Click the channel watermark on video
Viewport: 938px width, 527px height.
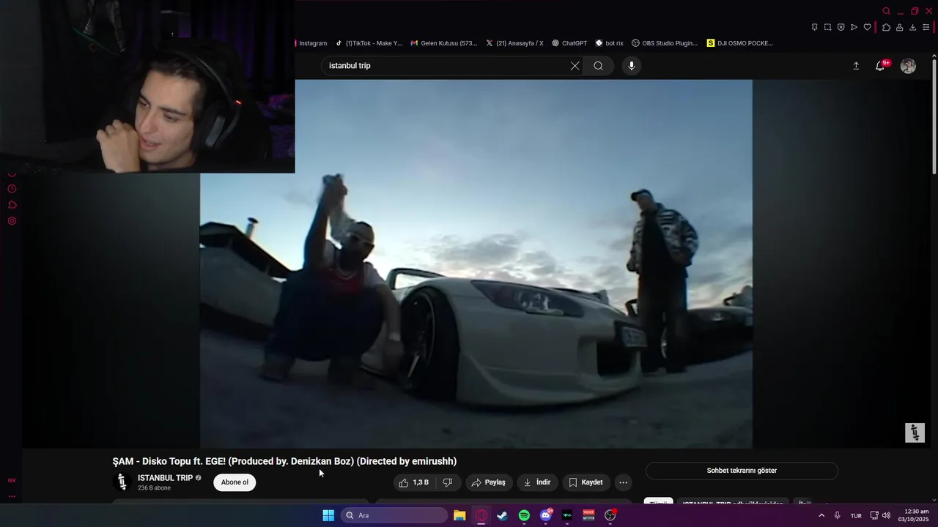tap(915, 433)
